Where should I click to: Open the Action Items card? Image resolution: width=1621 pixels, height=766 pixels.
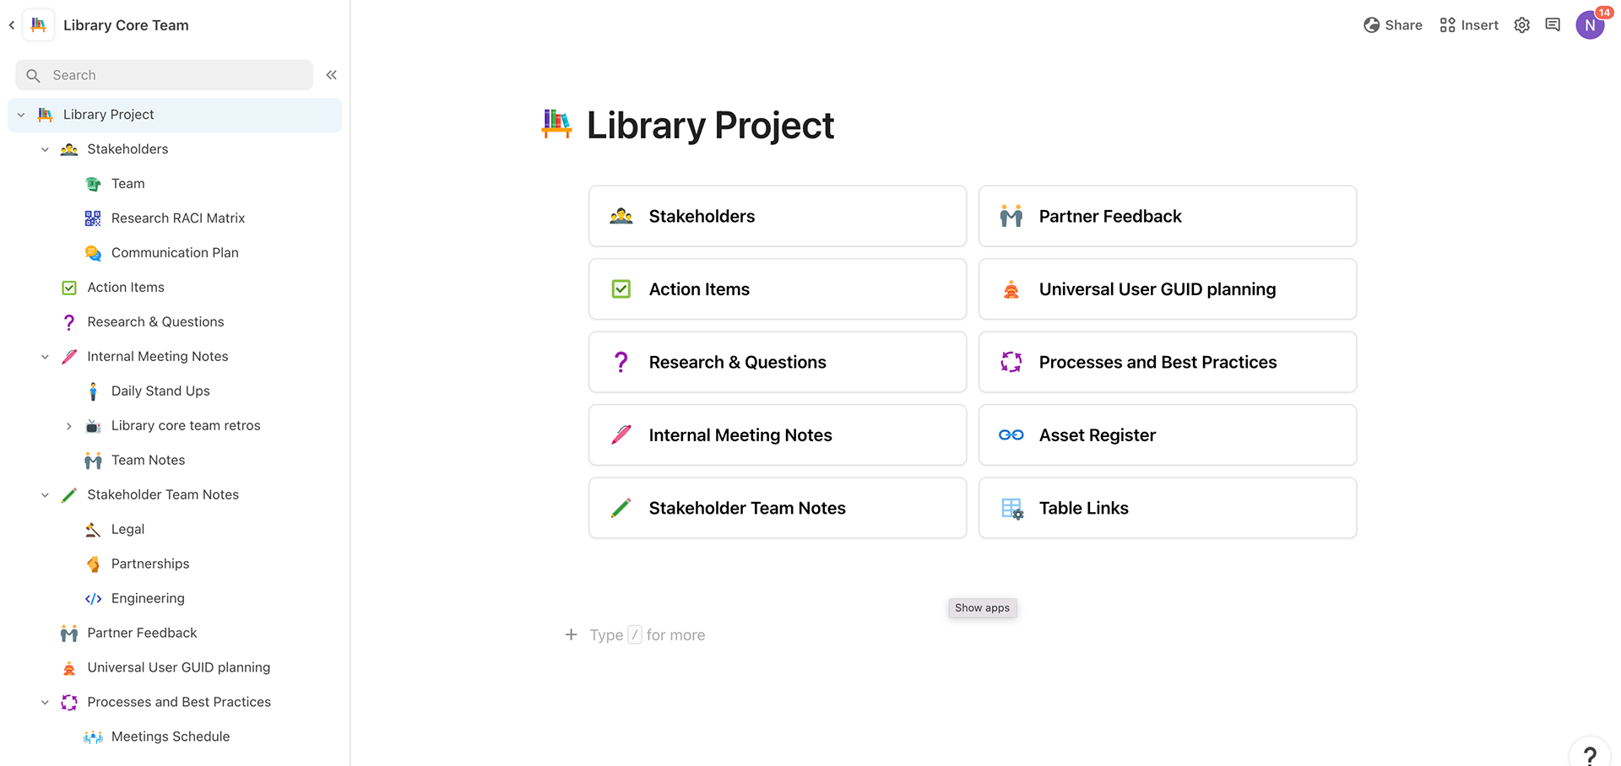[x=778, y=289]
